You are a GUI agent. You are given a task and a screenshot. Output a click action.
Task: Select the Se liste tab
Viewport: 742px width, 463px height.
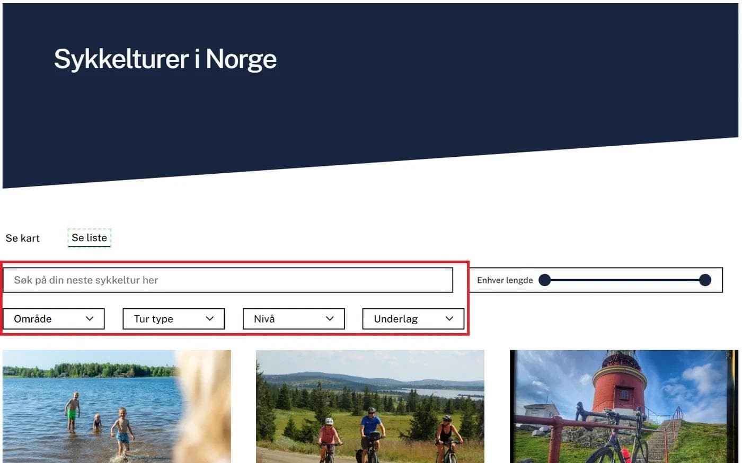coord(89,238)
